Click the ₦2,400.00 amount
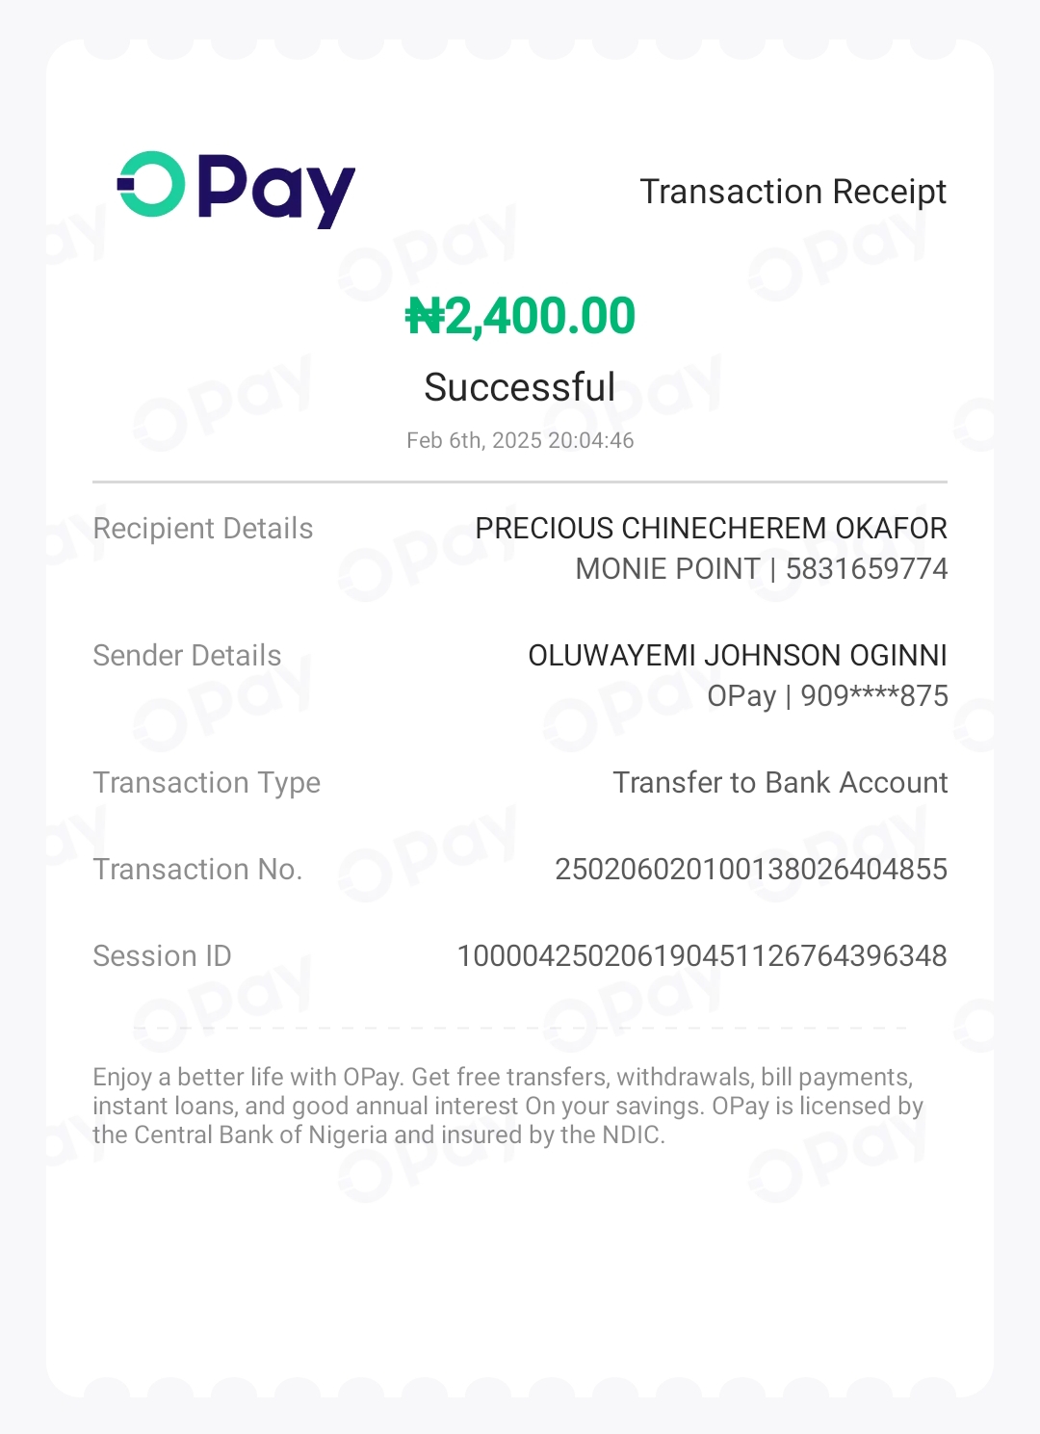1040x1434 pixels. 520,316
